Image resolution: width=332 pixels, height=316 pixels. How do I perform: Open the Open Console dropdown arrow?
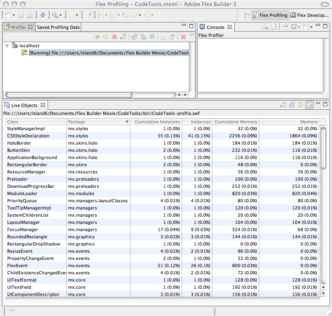coord(311,27)
